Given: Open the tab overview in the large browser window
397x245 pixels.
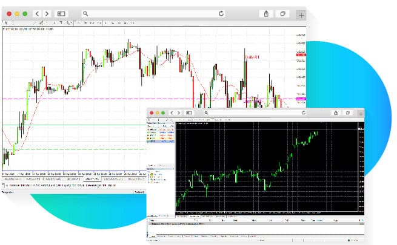Looking at the screenshot, I should tap(283, 13).
